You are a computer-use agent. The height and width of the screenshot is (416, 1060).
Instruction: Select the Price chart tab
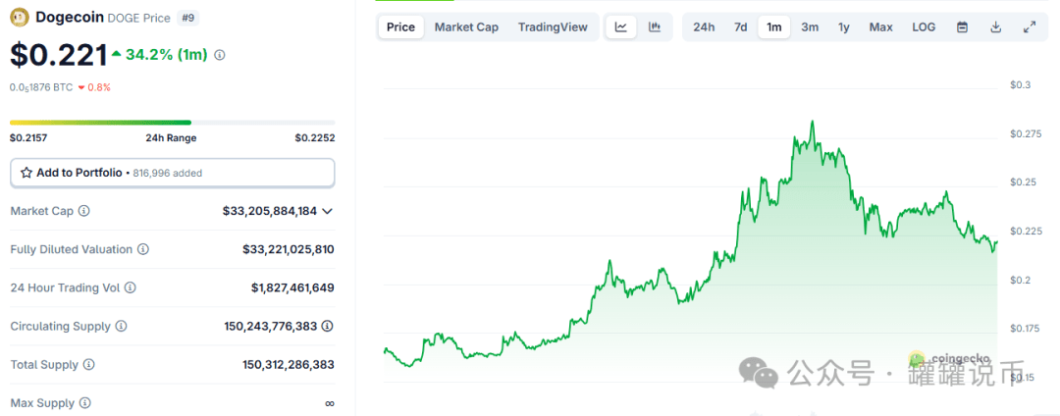coord(400,27)
